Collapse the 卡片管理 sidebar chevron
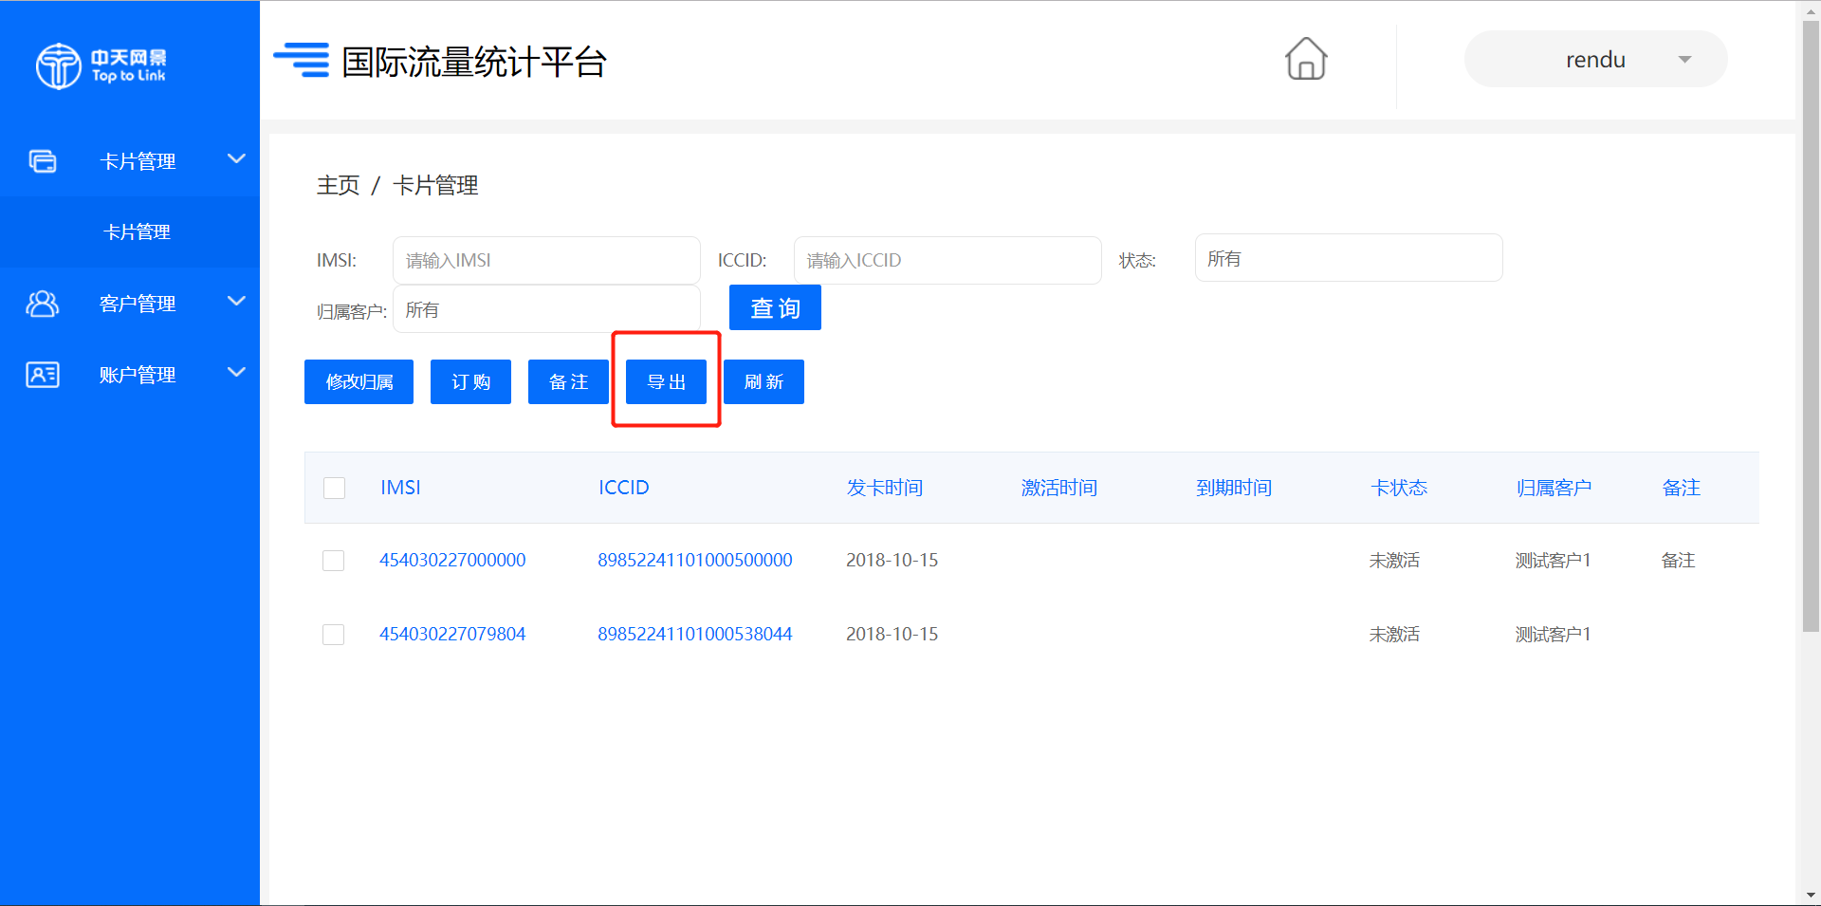Viewport: 1821px width, 906px height. point(236,158)
